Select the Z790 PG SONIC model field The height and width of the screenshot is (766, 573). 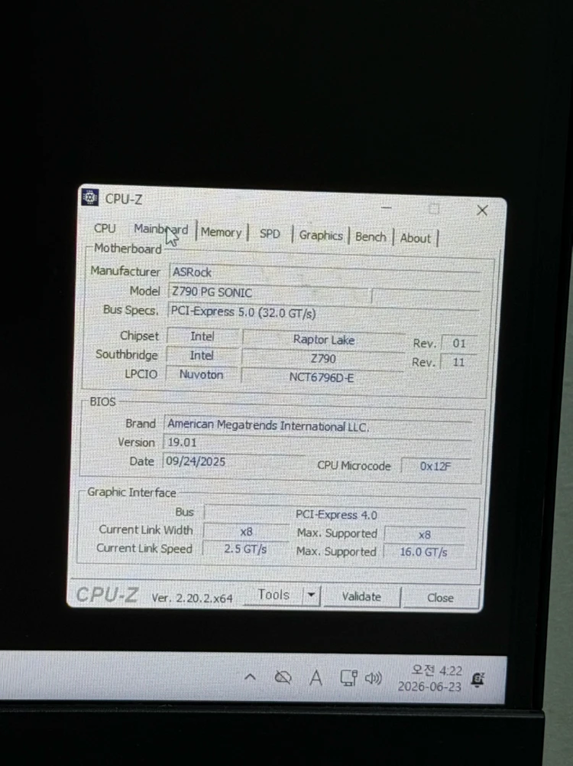point(270,292)
